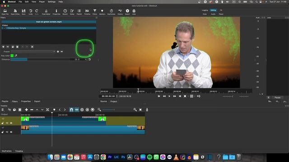This screenshot has height=162, width=289.
Task: Show the Recent files panel
Action: (x=65, y=12)
